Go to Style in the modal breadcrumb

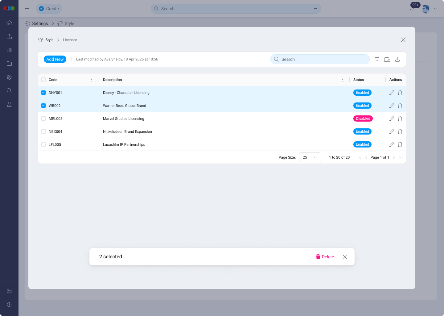pos(49,40)
